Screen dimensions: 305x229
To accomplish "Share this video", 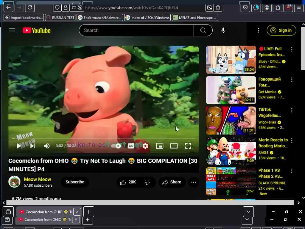I will coord(172,182).
